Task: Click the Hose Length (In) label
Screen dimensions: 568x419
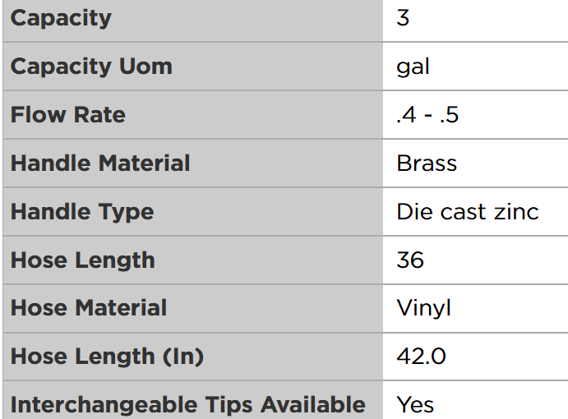Action: 107,357
